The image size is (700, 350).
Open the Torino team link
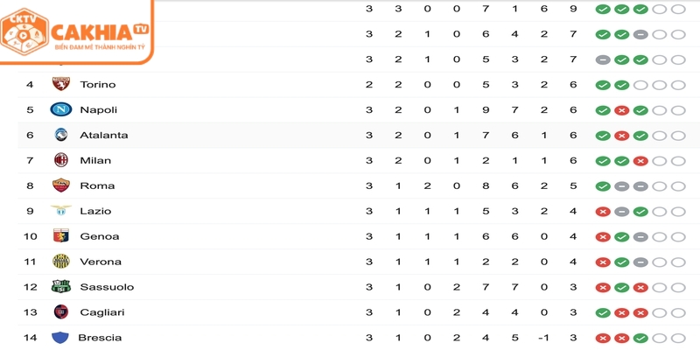coord(97,85)
